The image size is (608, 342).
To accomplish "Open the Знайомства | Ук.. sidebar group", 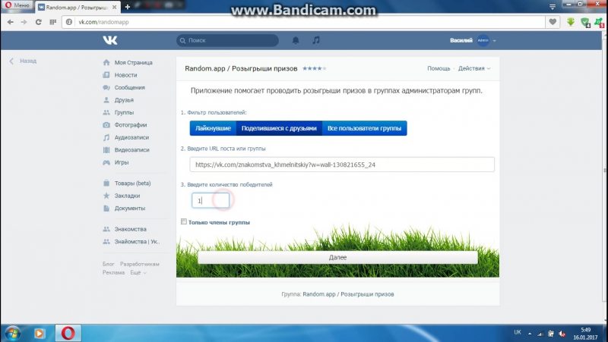I will [x=137, y=241].
